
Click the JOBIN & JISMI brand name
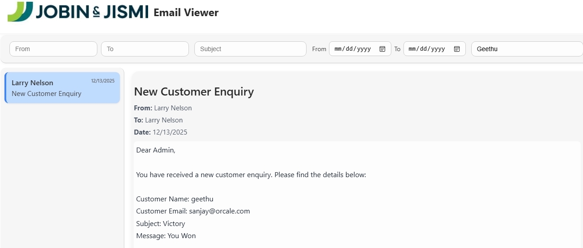[x=92, y=12]
